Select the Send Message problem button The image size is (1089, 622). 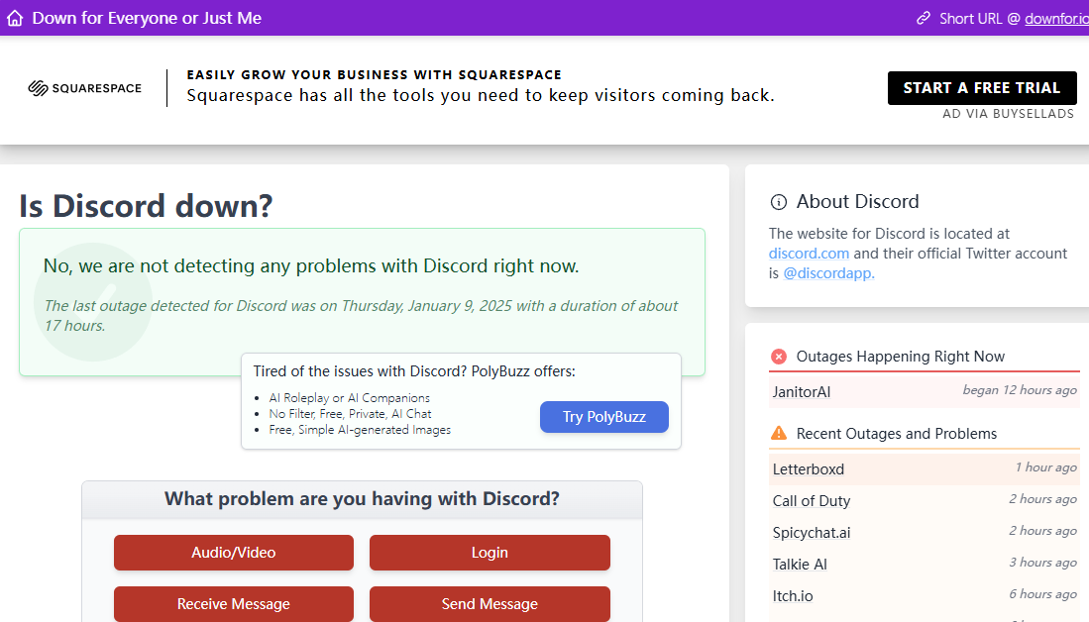point(490,604)
